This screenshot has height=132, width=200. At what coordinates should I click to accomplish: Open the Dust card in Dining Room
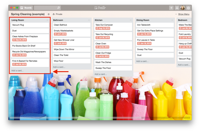pos(155,55)
